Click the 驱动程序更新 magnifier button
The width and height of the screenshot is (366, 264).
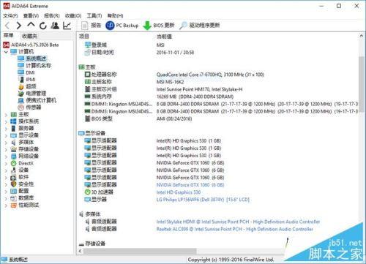(x=199, y=26)
